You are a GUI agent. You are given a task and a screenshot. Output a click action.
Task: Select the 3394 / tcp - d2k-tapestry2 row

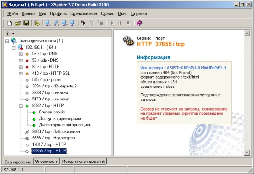[54, 86]
